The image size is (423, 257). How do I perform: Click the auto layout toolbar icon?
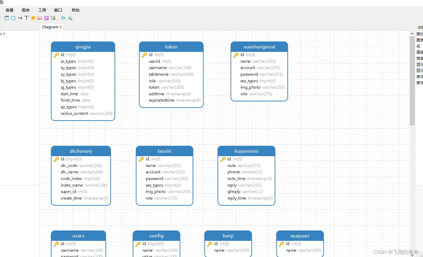click(63, 18)
